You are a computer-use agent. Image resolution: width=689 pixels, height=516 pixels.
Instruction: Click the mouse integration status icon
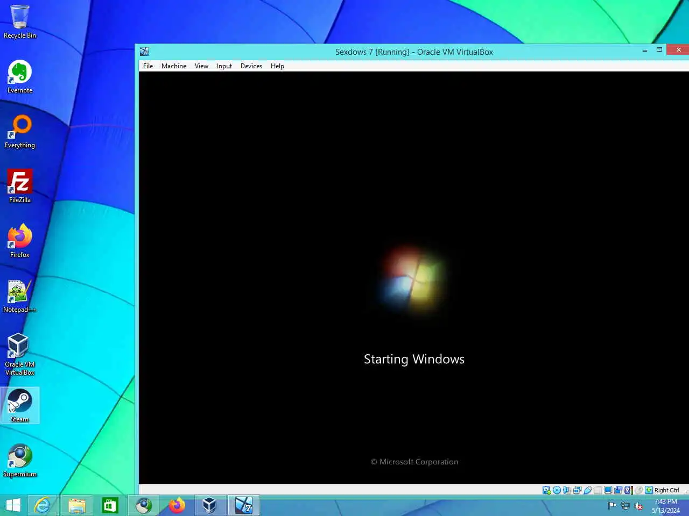pyautogui.click(x=638, y=490)
